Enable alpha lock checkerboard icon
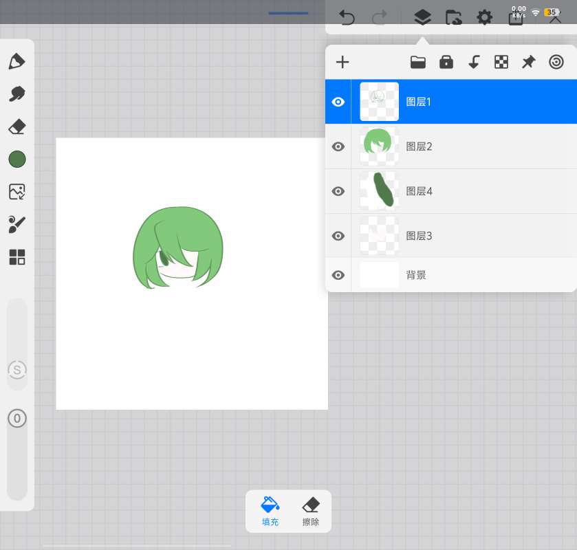 [501, 63]
